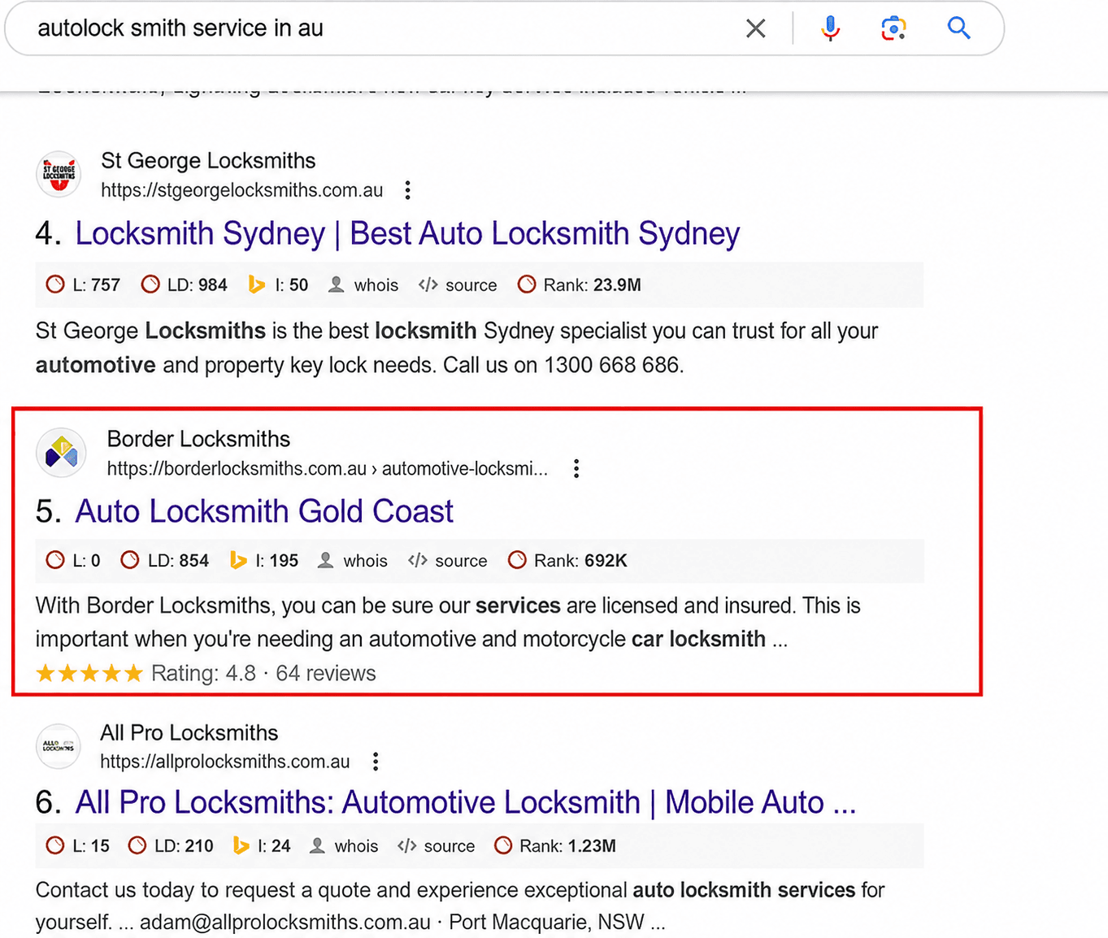Image resolution: width=1108 pixels, height=938 pixels.
Task: Open 'Auto Locksmith Gold Coast' result link
Action: [264, 511]
